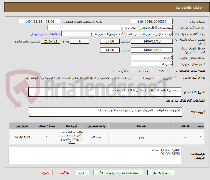Image resolution: width=210 pixels, height=180 pixels.
Task: Click the phone number 09139473751
Action: tap(170, 154)
